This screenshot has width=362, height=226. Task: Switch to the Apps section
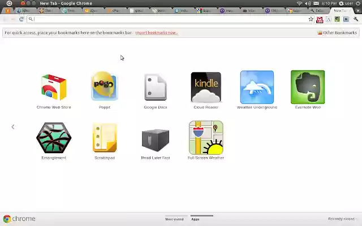(195, 219)
